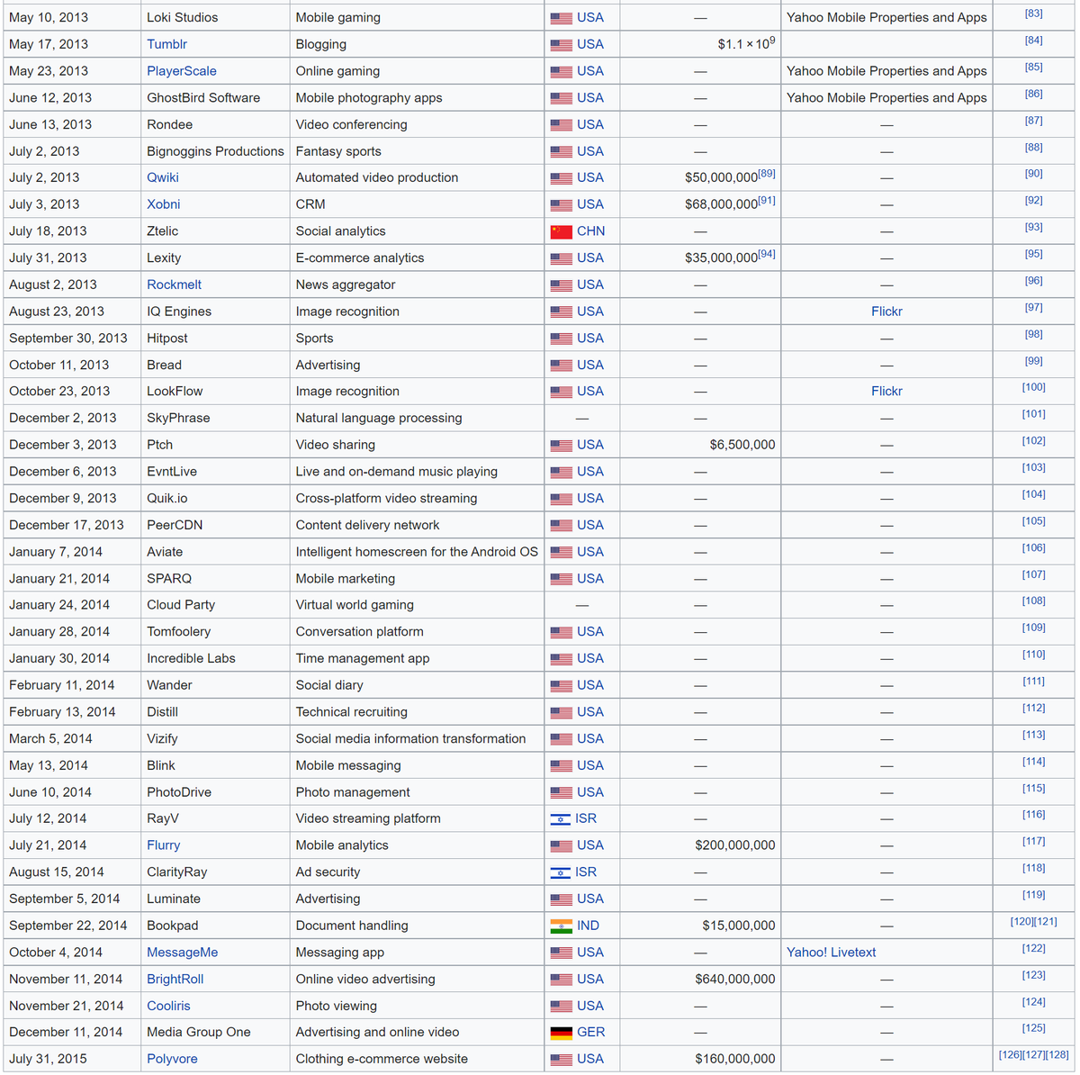The height and width of the screenshot is (1075, 1080).
Task: Select the $200,000,000 value
Action: click(735, 845)
